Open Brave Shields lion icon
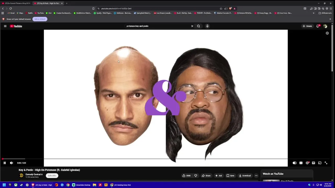The height and width of the screenshot is (188, 335). [230, 8]
